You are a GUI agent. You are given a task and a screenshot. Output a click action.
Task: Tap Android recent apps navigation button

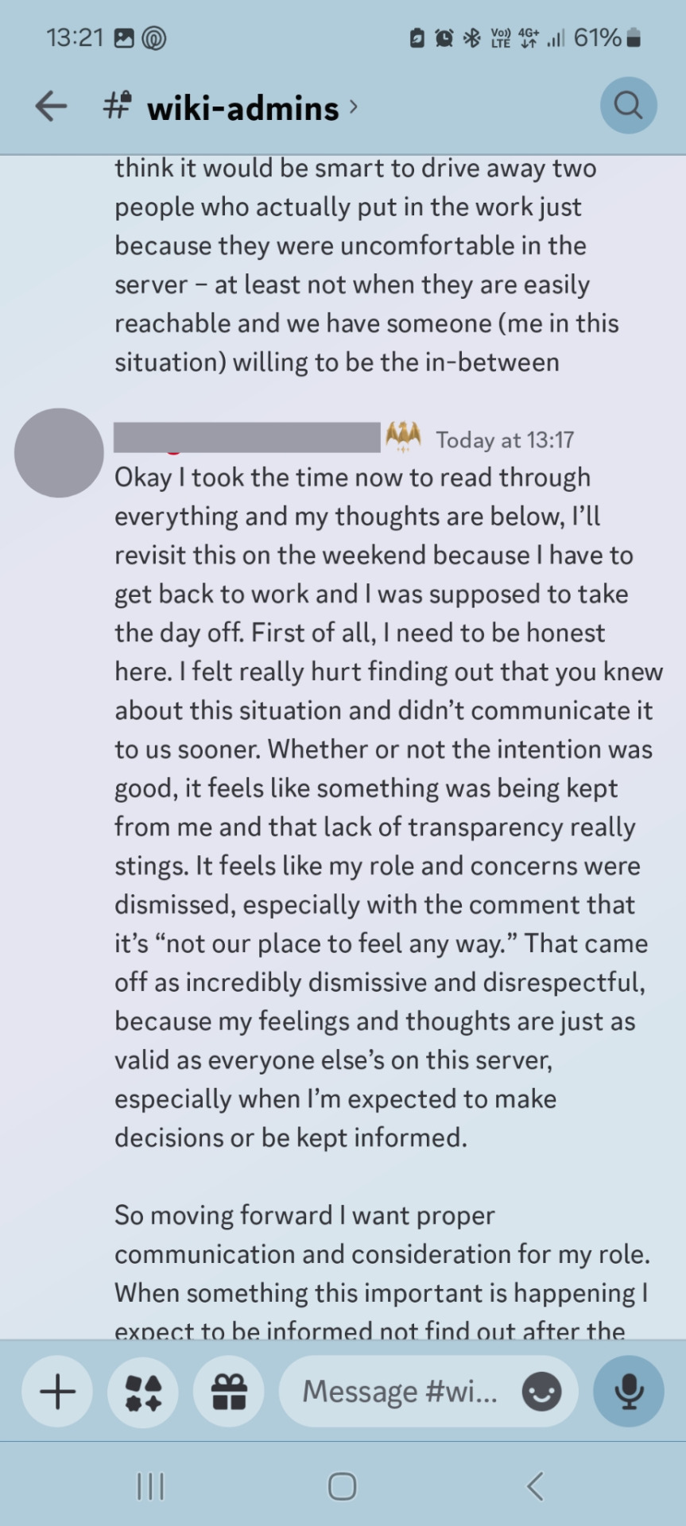pyautogui.click(x=150, y=1485)
